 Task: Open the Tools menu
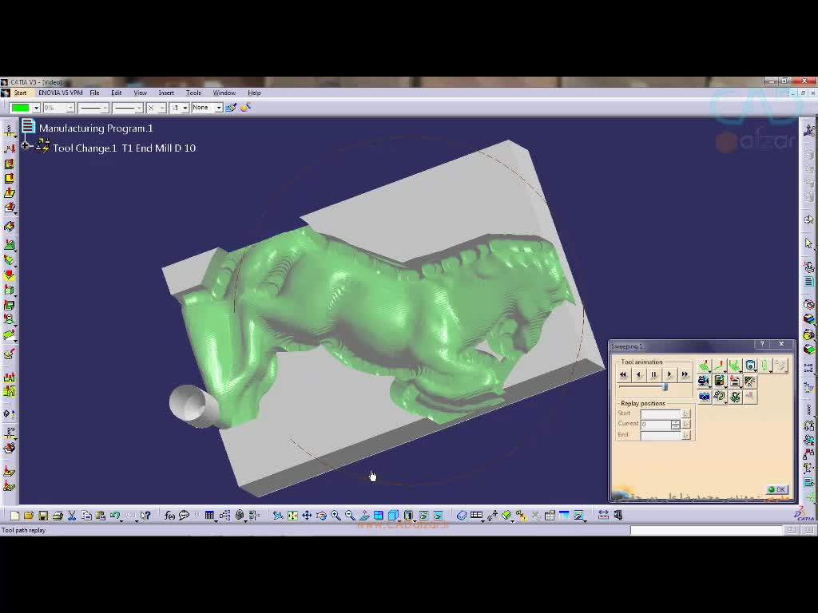coord(193,93)
